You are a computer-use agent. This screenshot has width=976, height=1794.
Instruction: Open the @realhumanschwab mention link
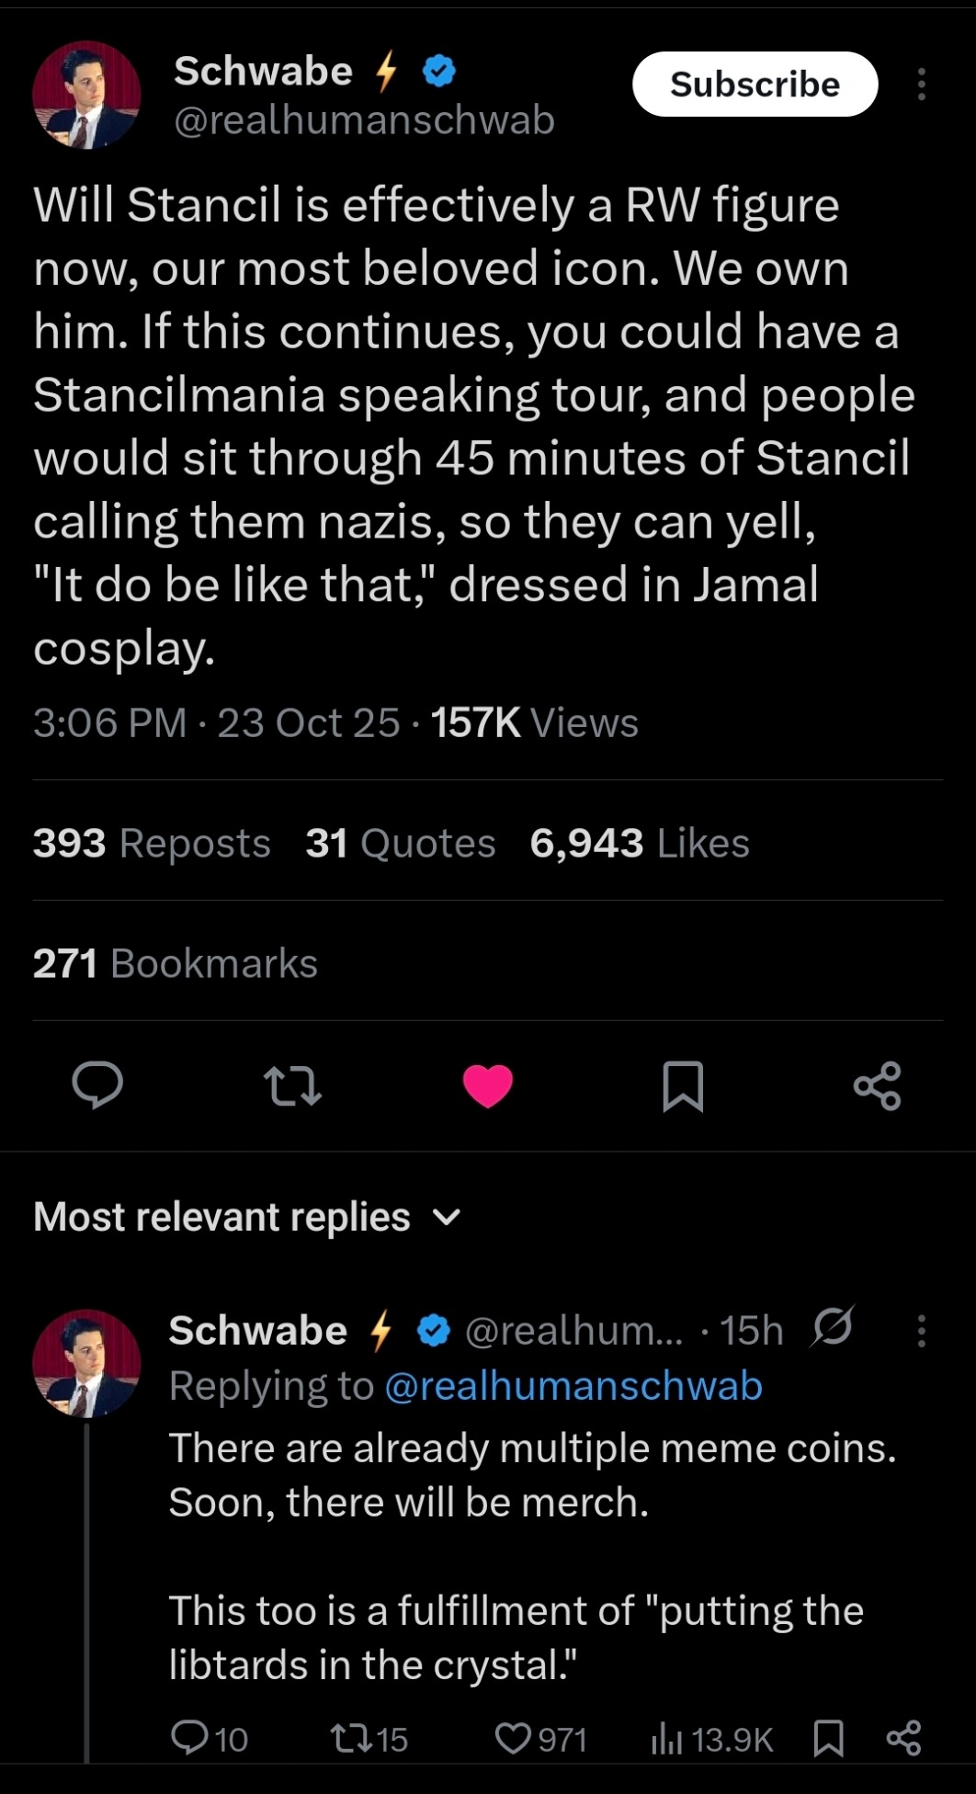tap(573, 1386)
